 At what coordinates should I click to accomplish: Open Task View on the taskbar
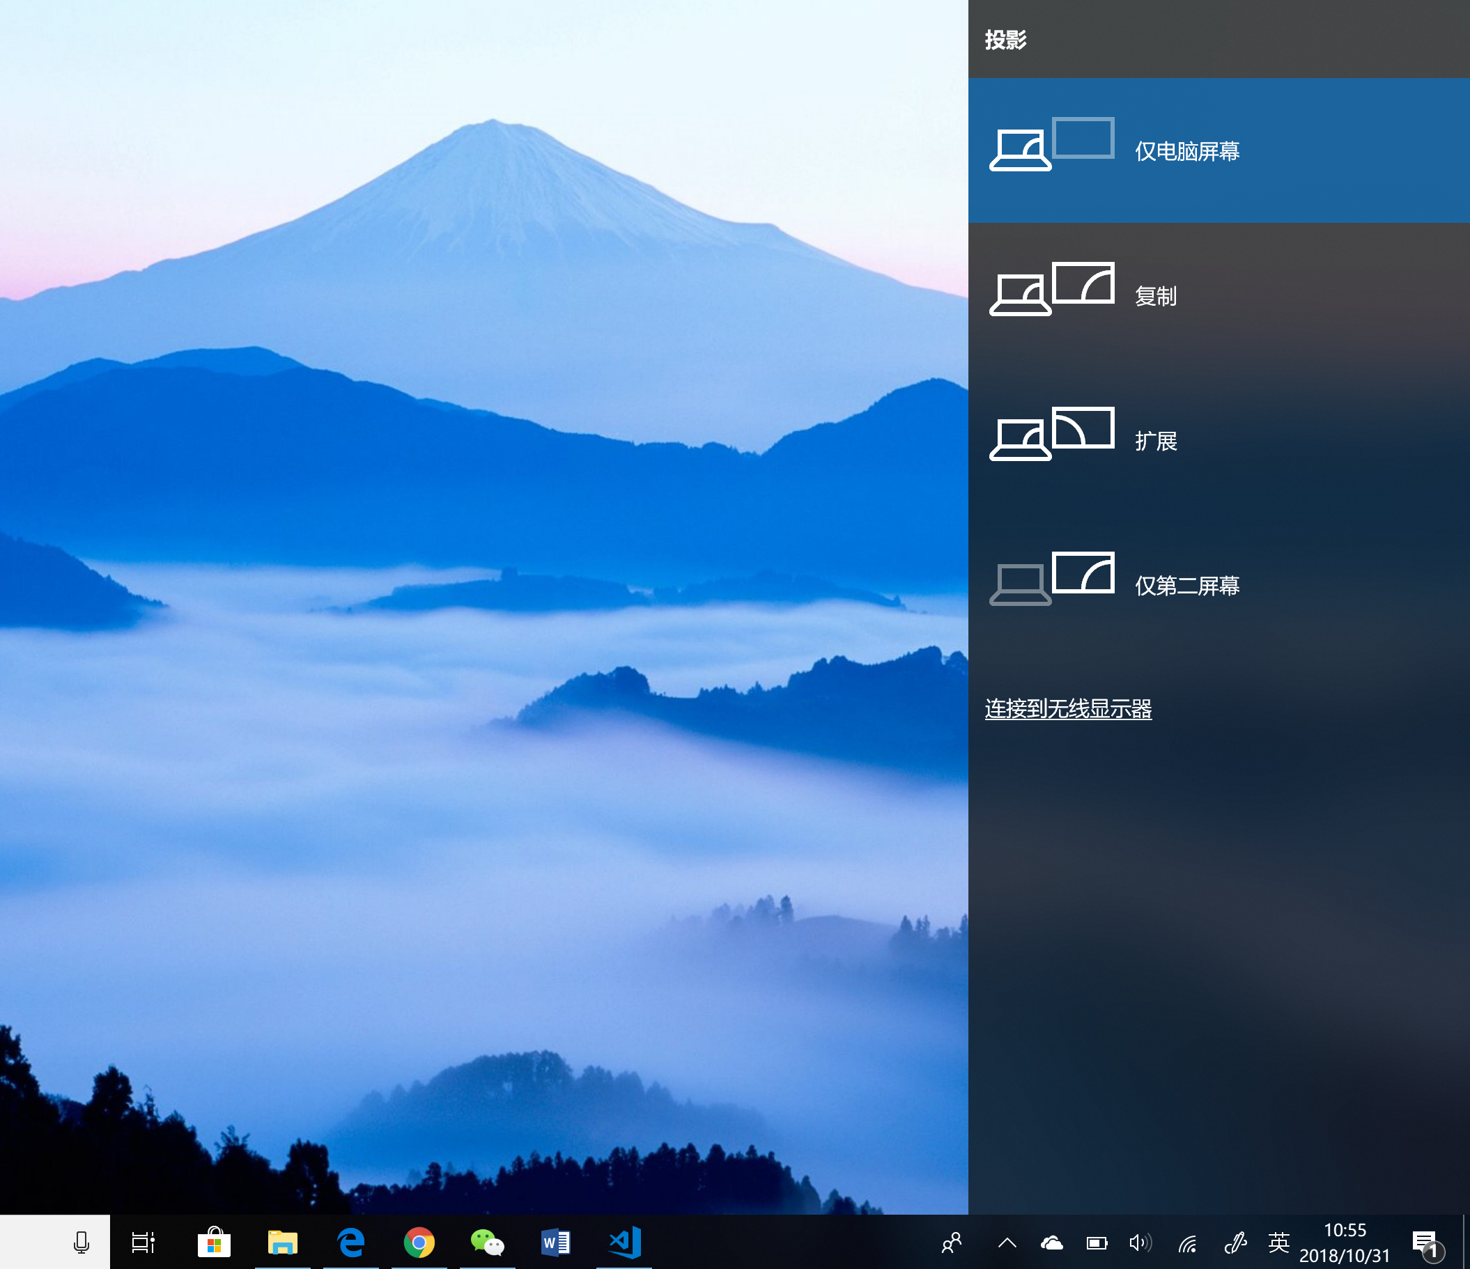pyautogui.click(x=144, y=1242)
